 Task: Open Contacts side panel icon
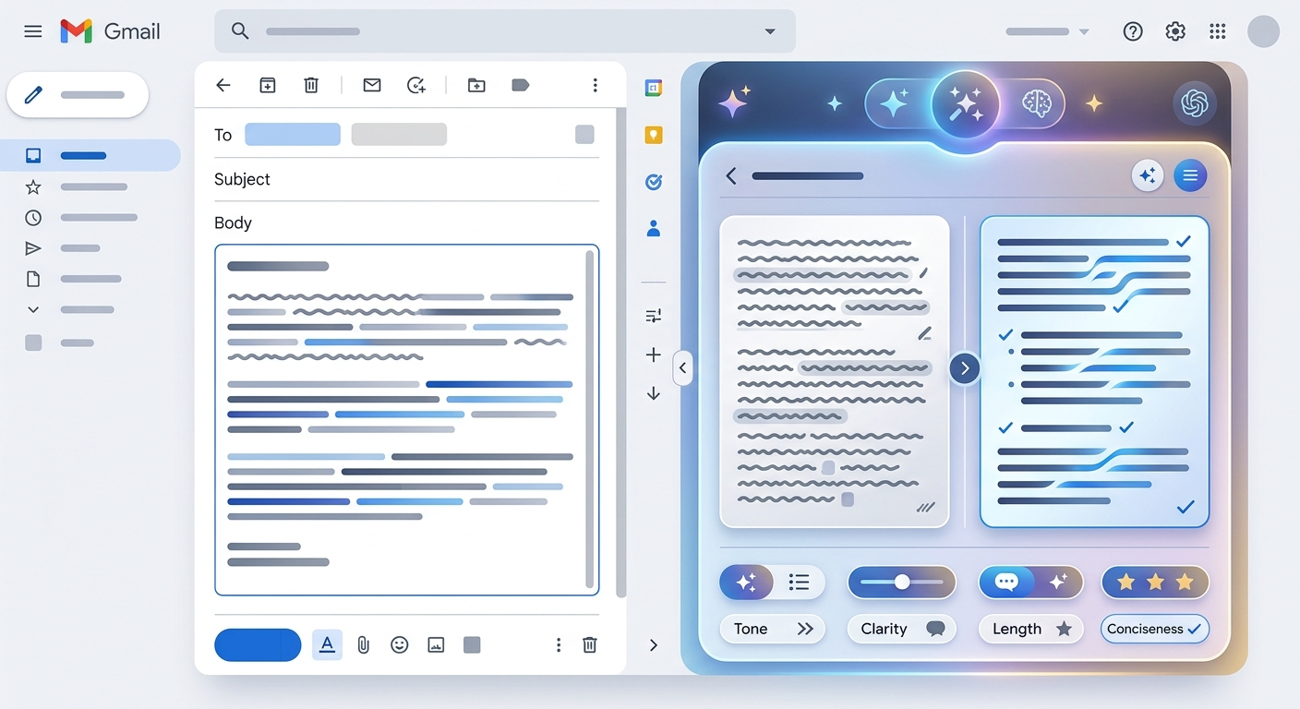[654, 228]
